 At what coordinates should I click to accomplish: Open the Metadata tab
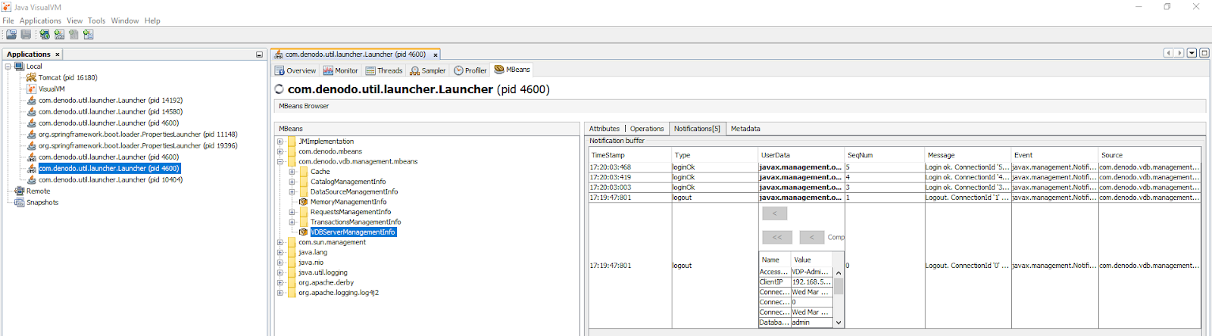[x=745, y=129]
